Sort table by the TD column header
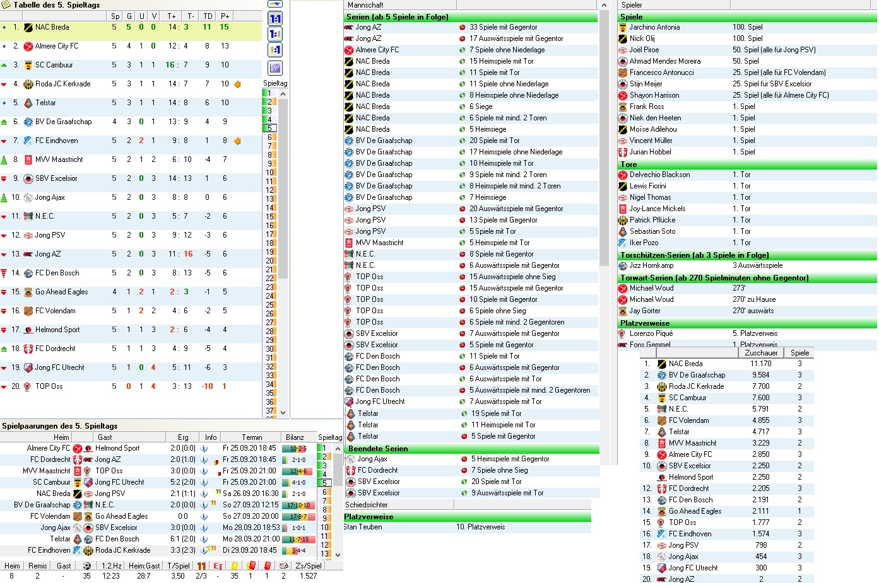Viewport: 879px width, 583px height. (208, 16)
